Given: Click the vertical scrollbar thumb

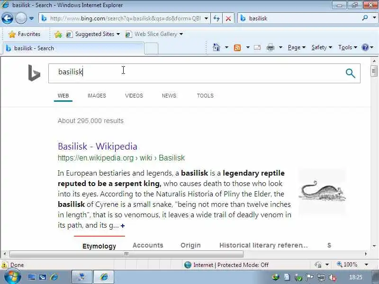Looking at the screenshot, I should click(x=374, y=71).
